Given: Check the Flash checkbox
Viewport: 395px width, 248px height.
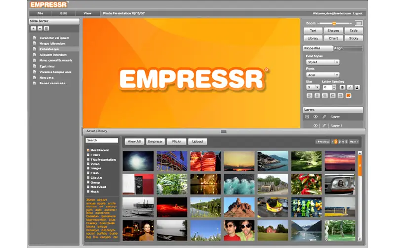Looking at the screenshot, I should pos(88,173).
